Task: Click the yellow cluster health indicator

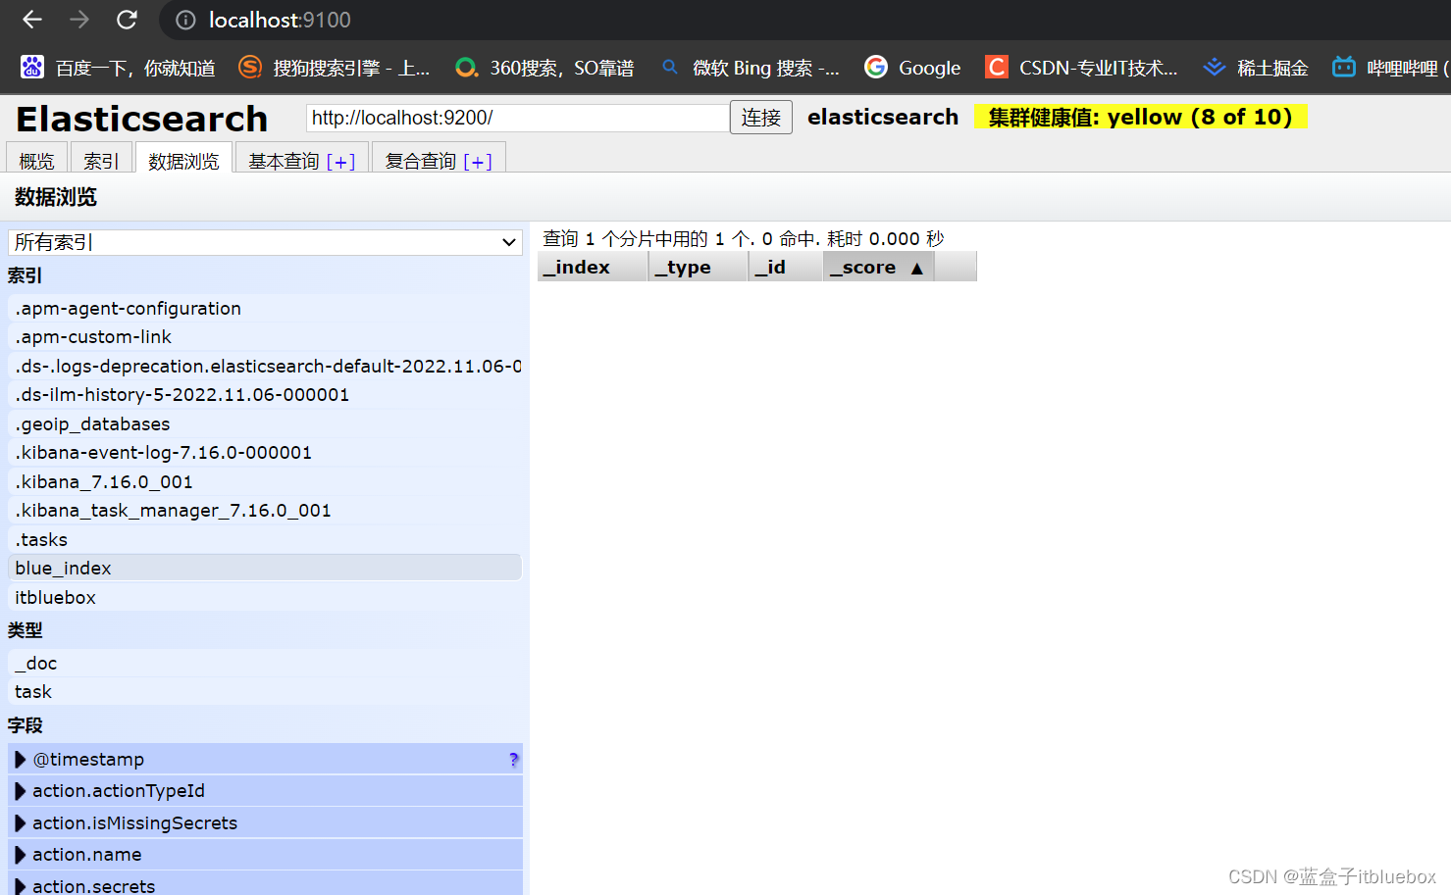Action: (x=1141, y=117)
